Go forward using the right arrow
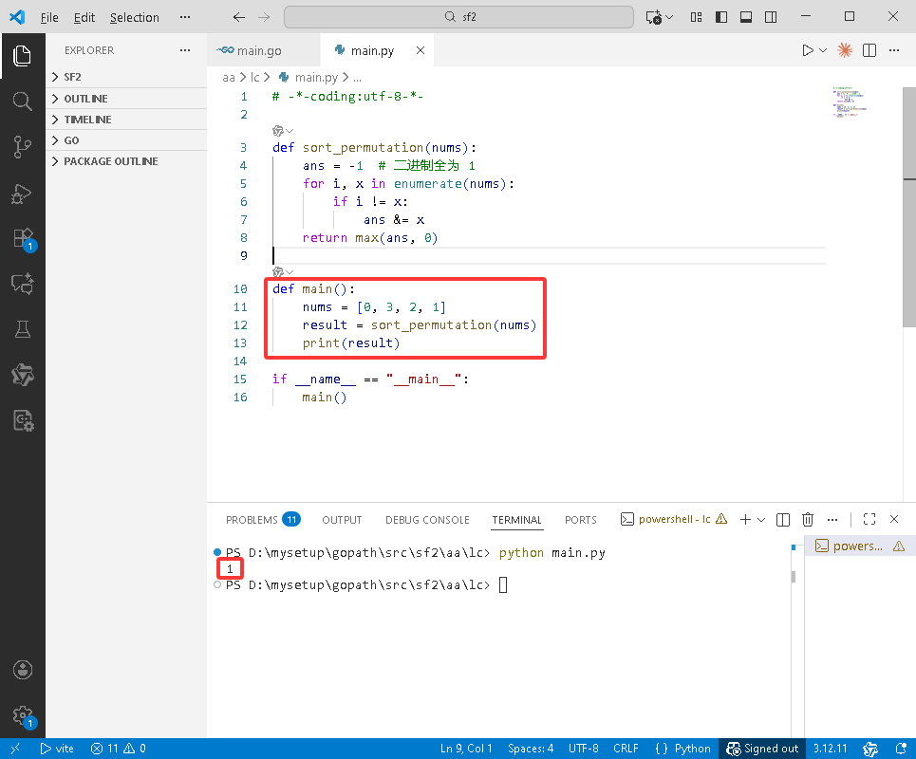Screen dimensions: 916x759 coord(264,17)
